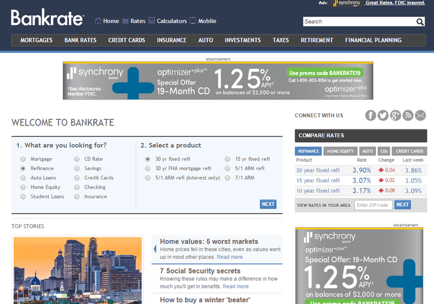This screenshot has width=434, height=304.
Task: Open the RSS feed icon
Action: (408, 115)
